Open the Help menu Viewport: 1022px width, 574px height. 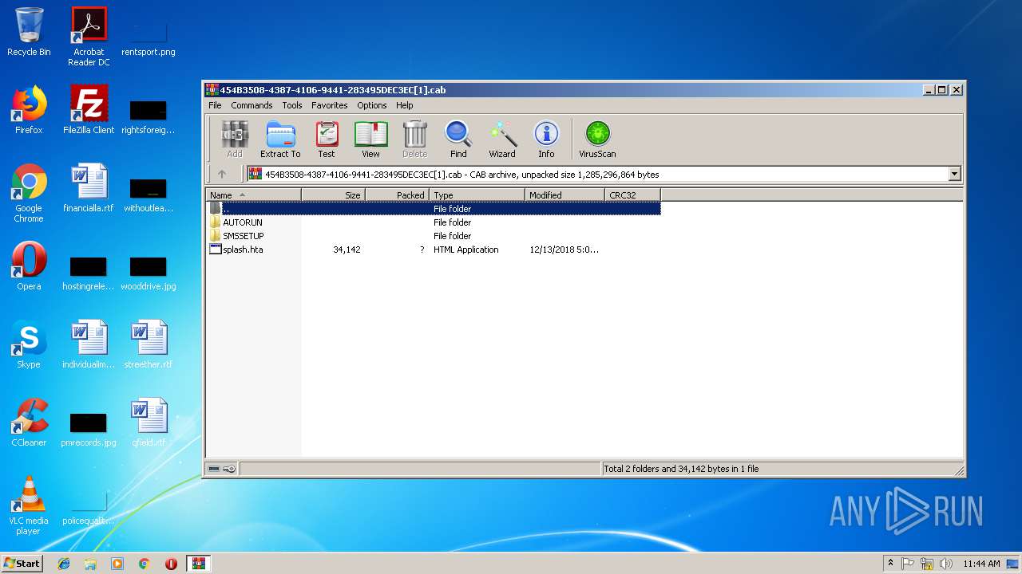(405, 105)
